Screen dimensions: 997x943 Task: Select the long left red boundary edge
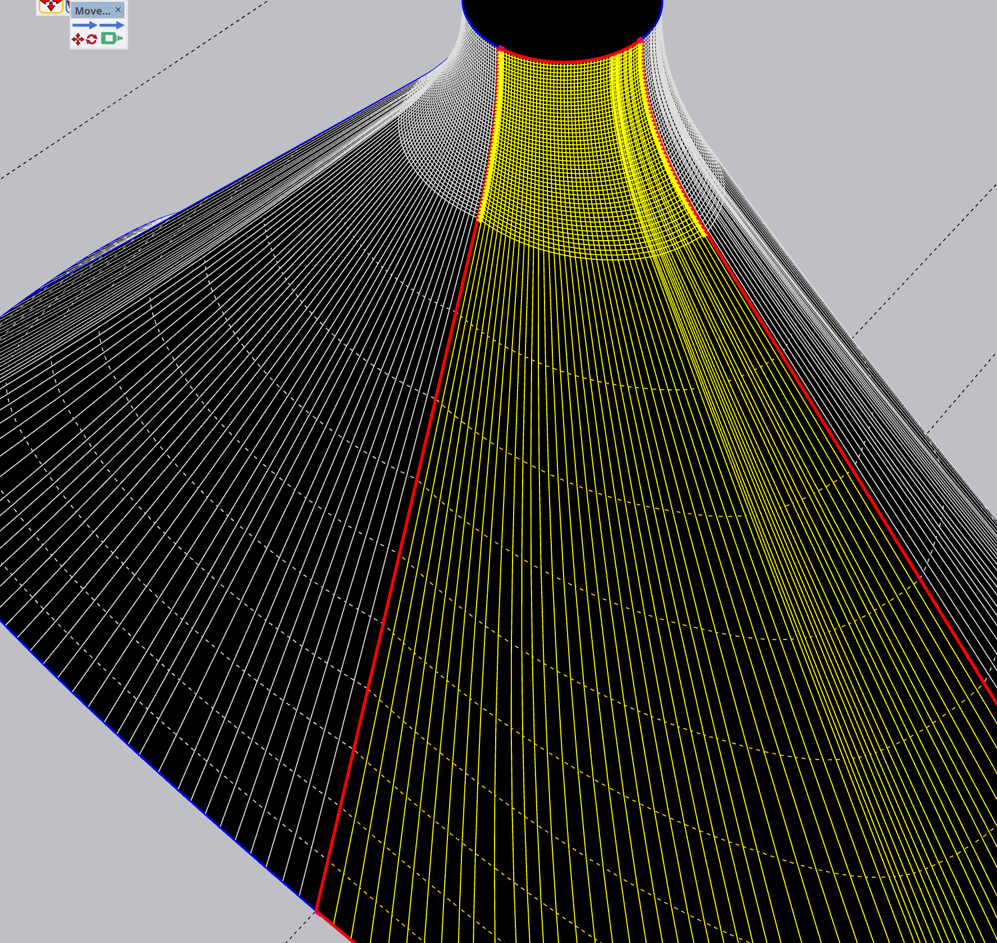coord(397,561)
